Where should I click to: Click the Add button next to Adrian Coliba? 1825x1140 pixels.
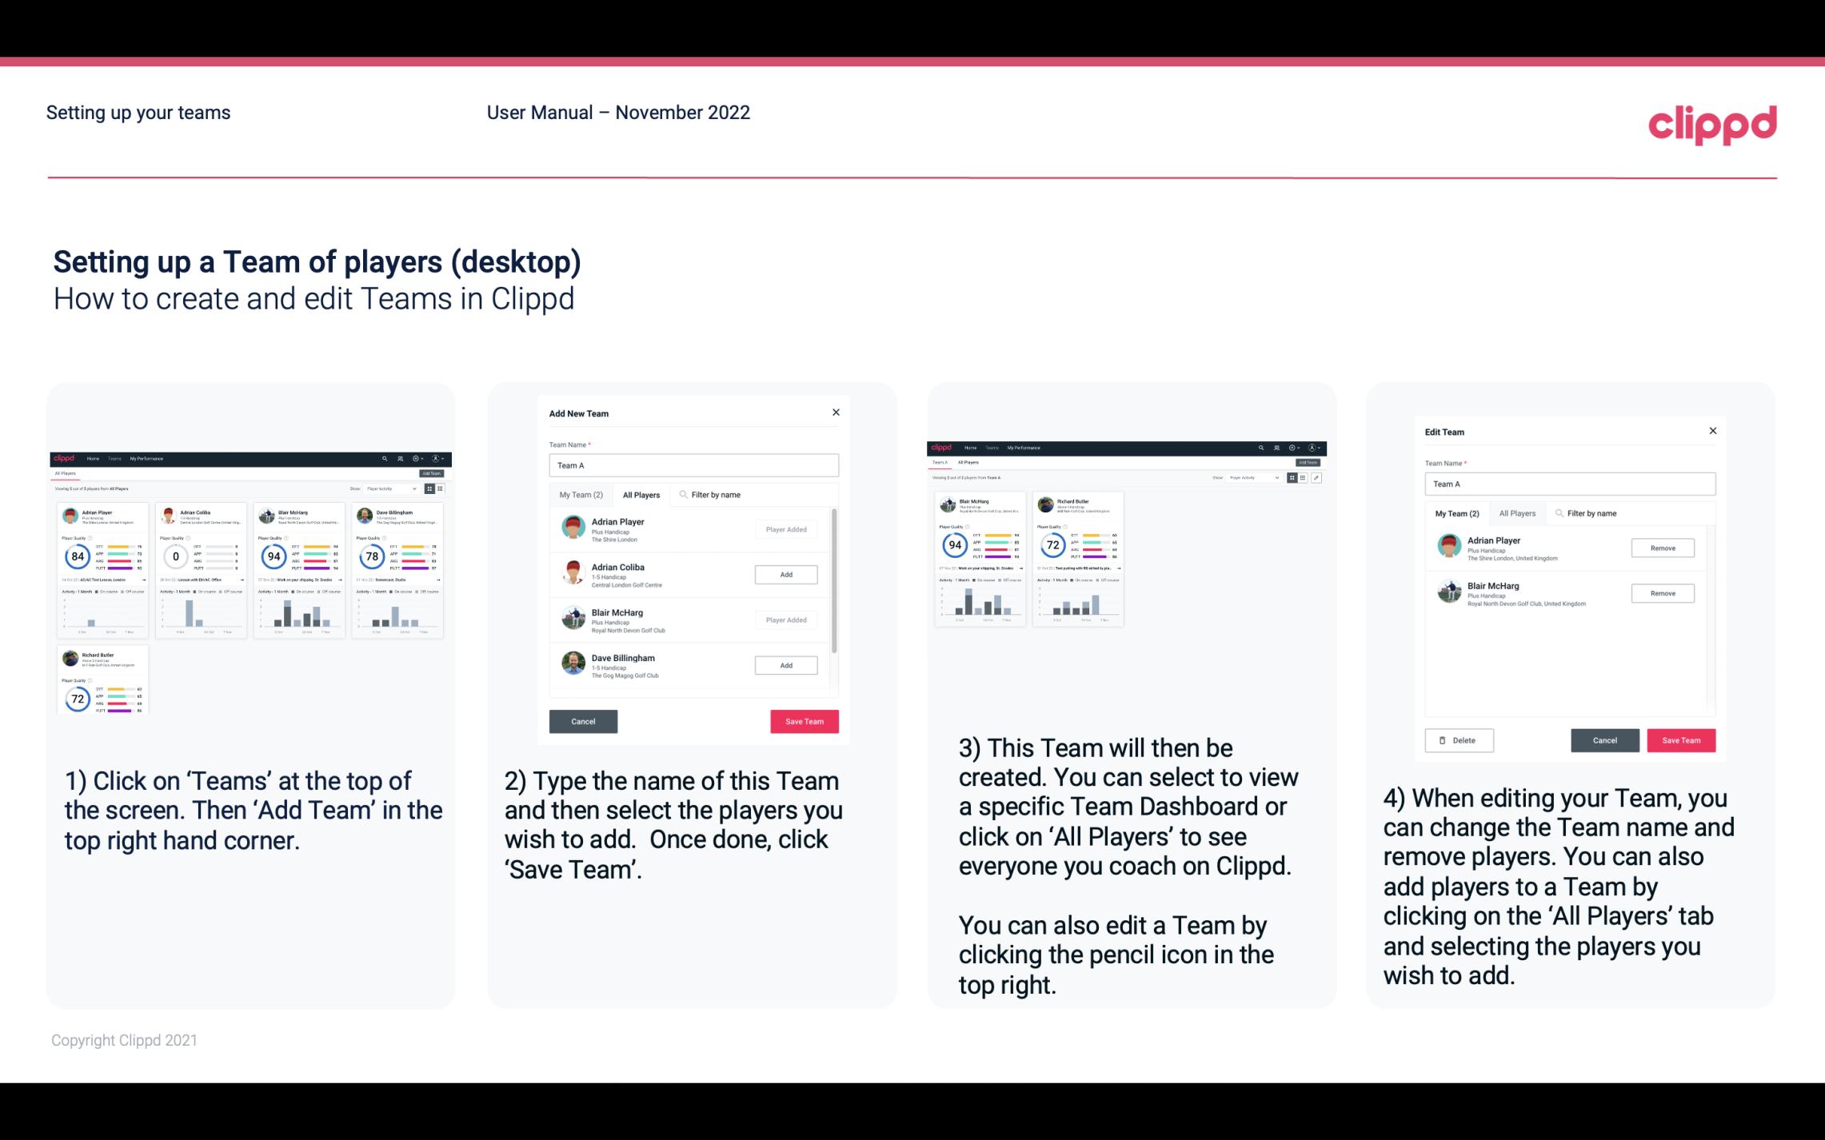point(785,574)
